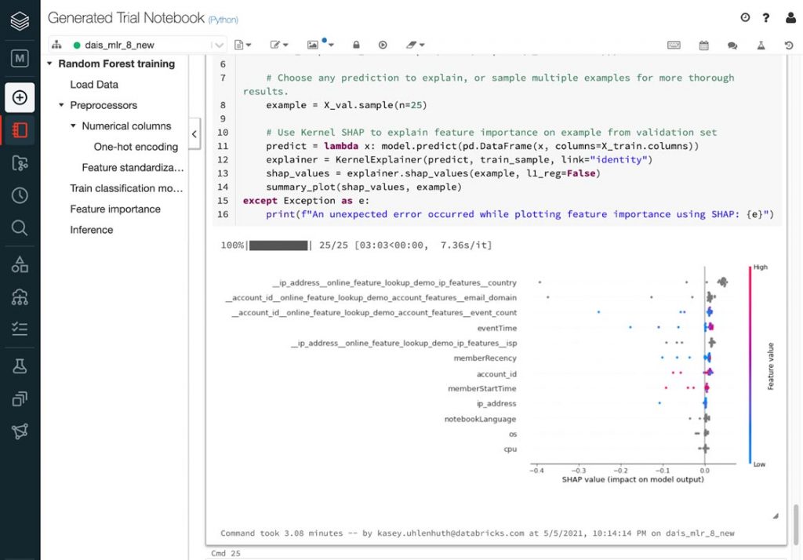Click the Run All play button
The height and width of the screenshot is (560, 803).
click(x=383, y=45)
